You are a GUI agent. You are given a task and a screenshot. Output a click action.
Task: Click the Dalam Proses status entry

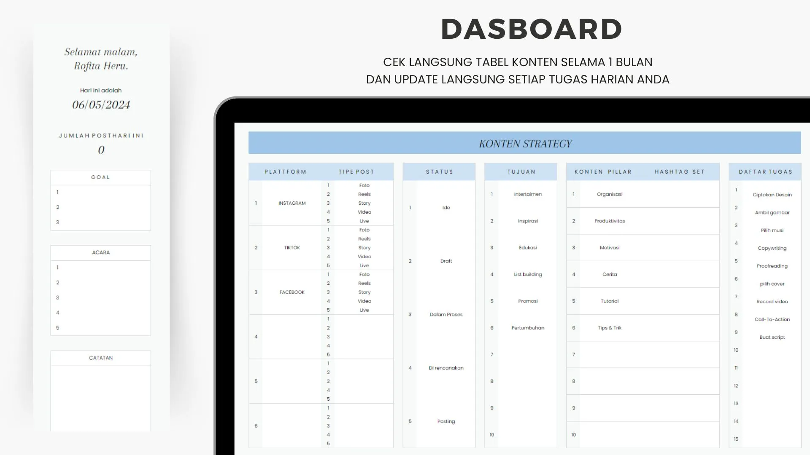click(446, 315)
